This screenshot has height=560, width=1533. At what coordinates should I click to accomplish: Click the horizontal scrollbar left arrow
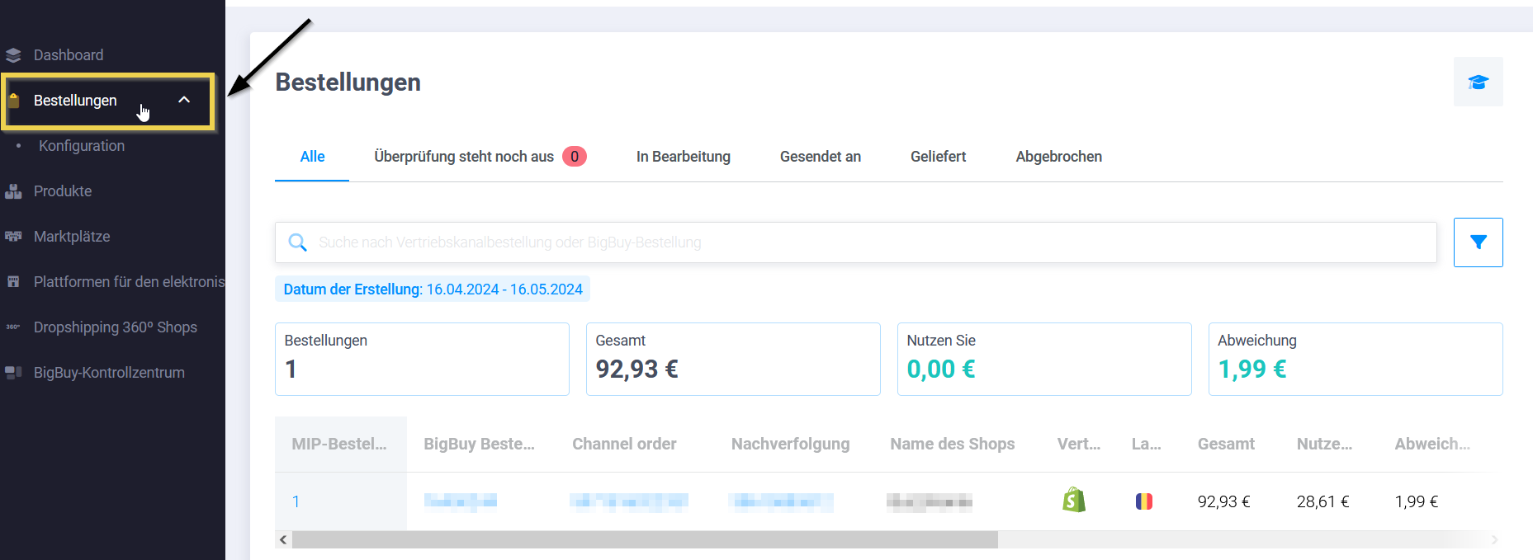[283, 540]
